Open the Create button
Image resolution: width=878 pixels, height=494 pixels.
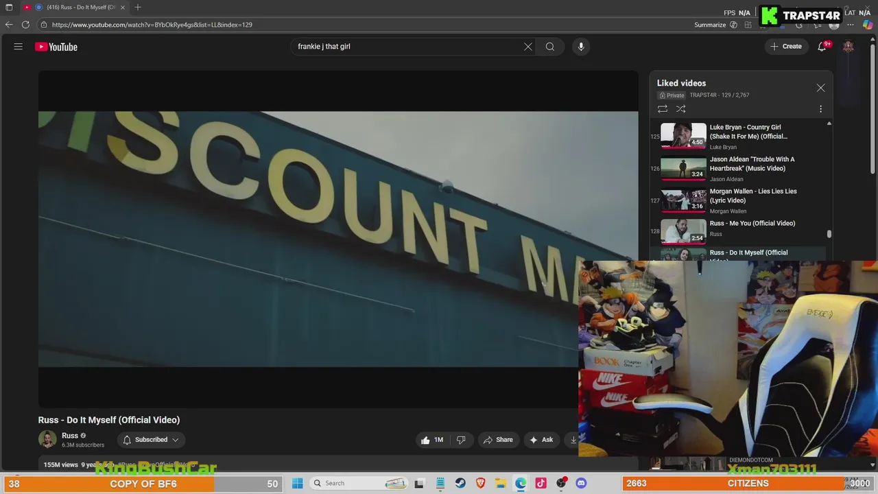click(786, 47)
